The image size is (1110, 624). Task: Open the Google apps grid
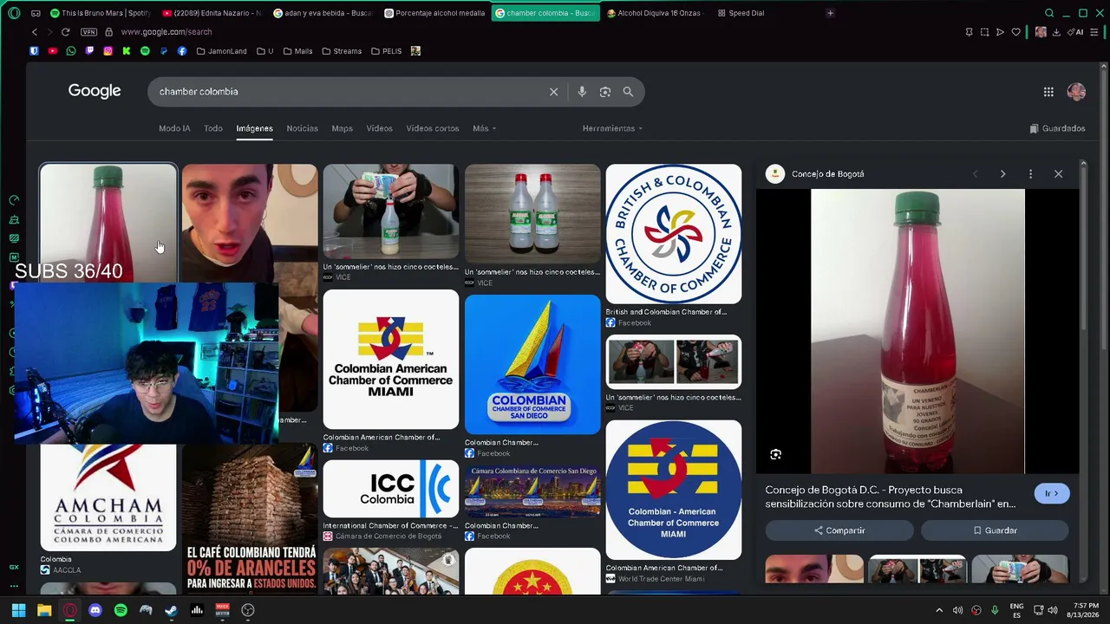click(x=1048, y=92)
